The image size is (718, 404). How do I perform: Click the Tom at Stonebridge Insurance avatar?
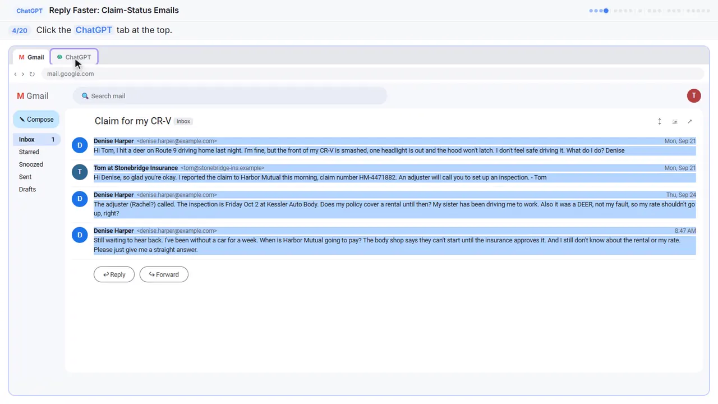pos(80,172)
